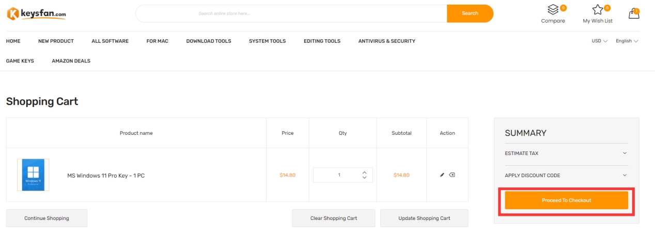Click Clear Shopping Cart button
The height and width of the screenshot is (252, 655).
[334, 218]
